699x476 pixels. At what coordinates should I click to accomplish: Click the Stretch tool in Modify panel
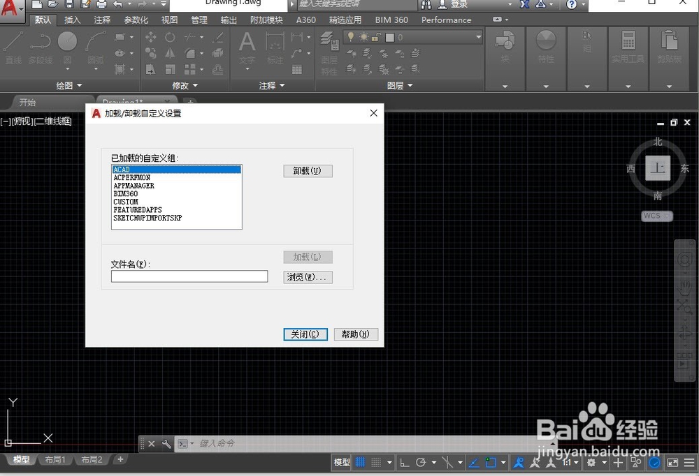tap(151, 70)
